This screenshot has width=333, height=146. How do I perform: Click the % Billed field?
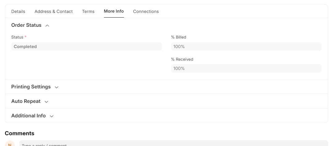point(246,47)
